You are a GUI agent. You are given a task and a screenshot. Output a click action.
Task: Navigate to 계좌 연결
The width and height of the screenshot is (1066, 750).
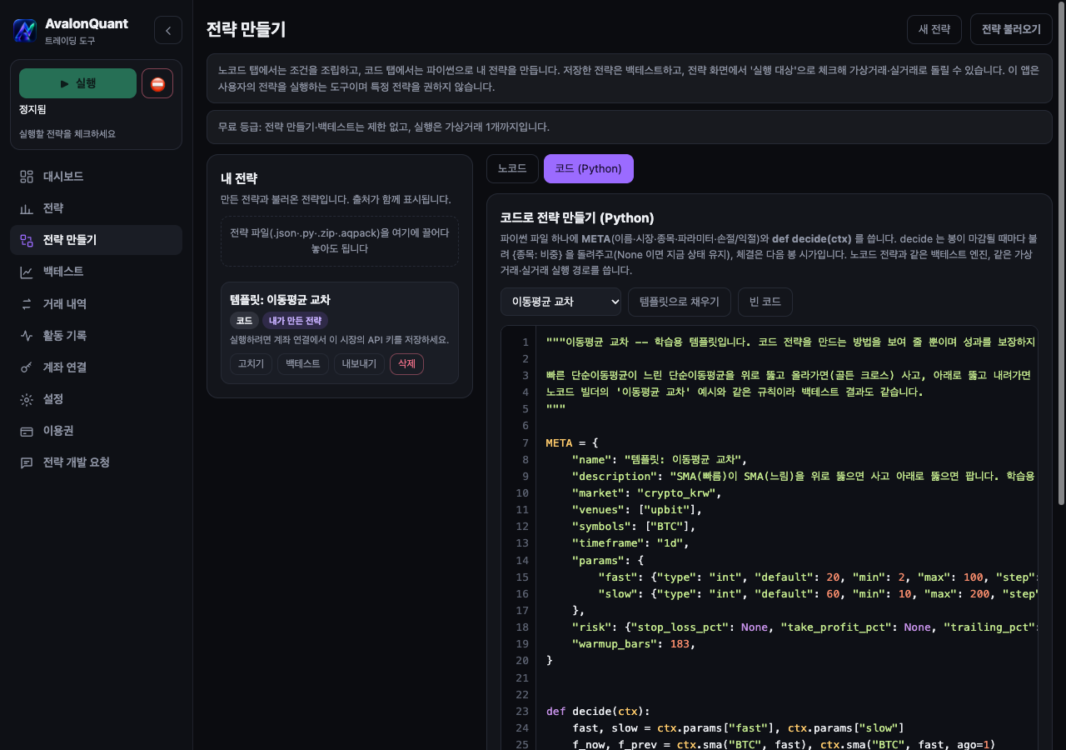[96, 367]
